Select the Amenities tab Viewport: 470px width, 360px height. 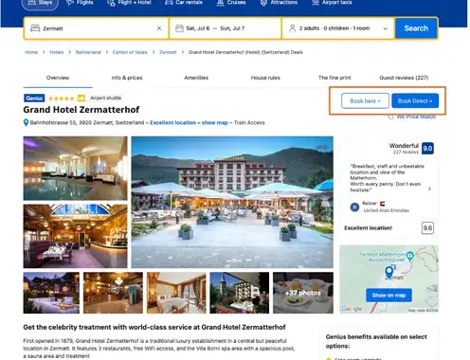point(196,78)
